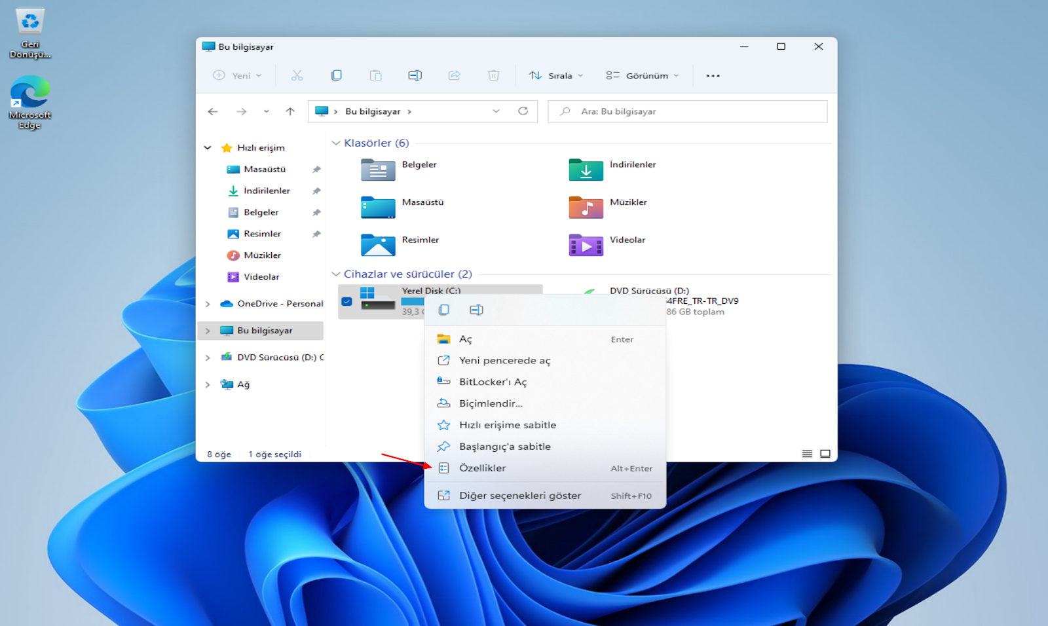This screenshot has height=626, width=1048.
Task: Open recent locations dropdown arrow
Action: coord(267,111)
